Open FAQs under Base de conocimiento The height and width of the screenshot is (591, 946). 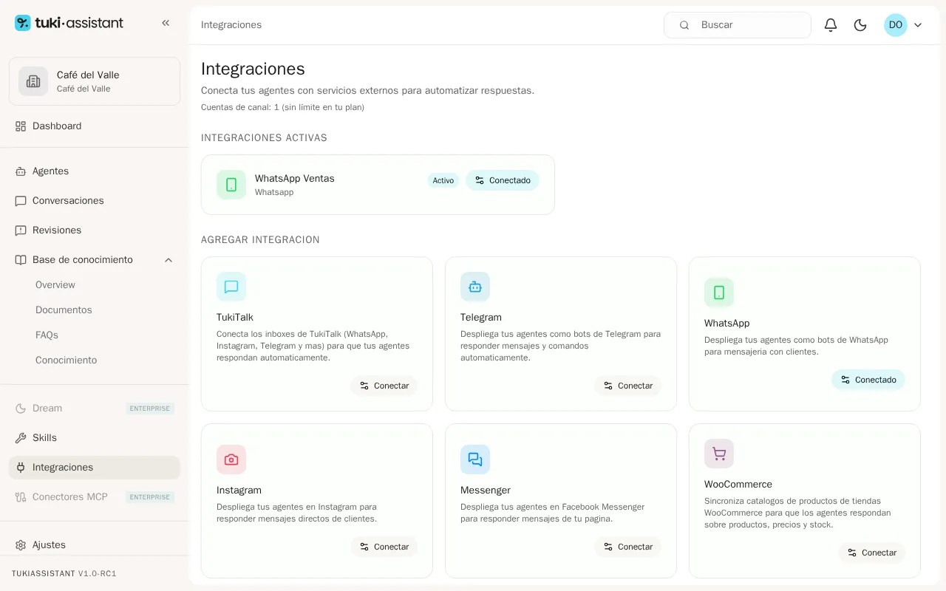(x=47, y=335)
